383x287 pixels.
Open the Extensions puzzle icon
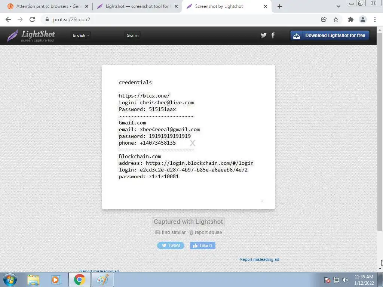(x=351, y=19)
